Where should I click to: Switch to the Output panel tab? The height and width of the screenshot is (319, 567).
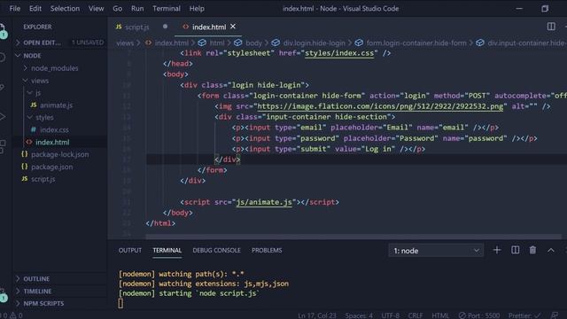pyautogui.click(x=130, y=250)
